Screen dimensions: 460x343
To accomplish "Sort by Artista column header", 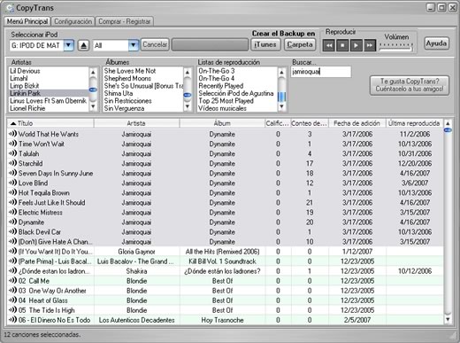I will pos(136,123).
